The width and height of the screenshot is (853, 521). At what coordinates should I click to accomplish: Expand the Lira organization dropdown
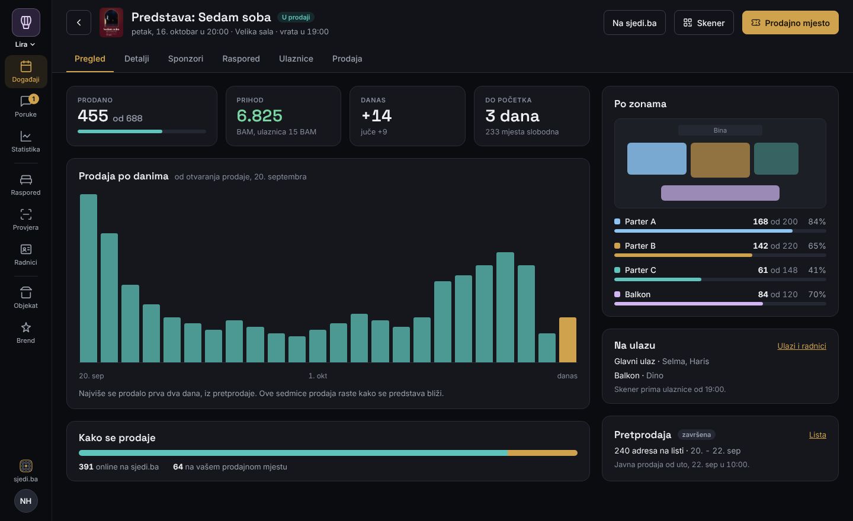click(25, 44)
